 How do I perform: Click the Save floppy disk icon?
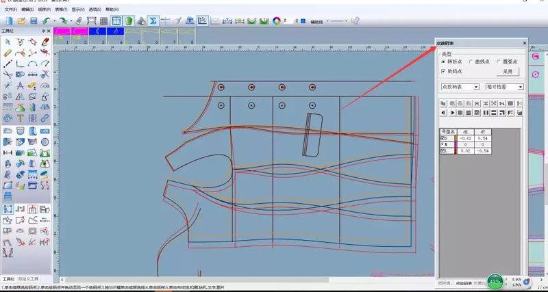33,21
